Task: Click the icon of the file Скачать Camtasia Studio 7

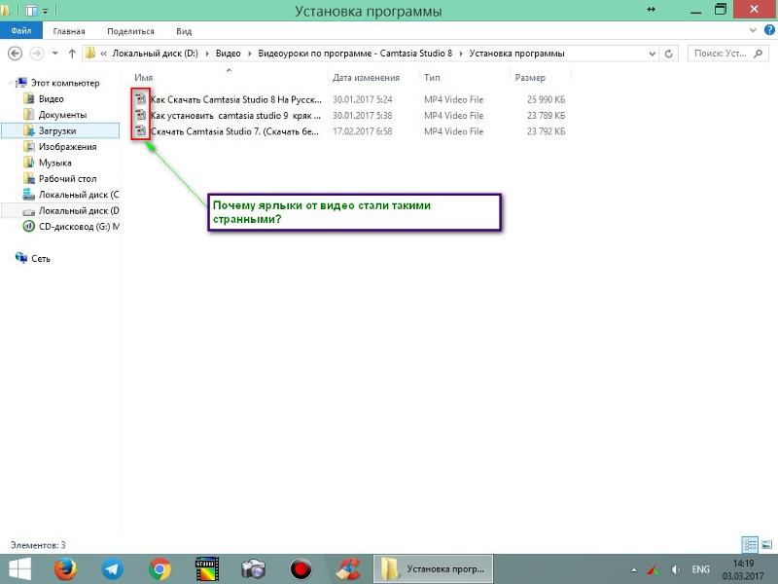Action: click(x=141, y=131)
